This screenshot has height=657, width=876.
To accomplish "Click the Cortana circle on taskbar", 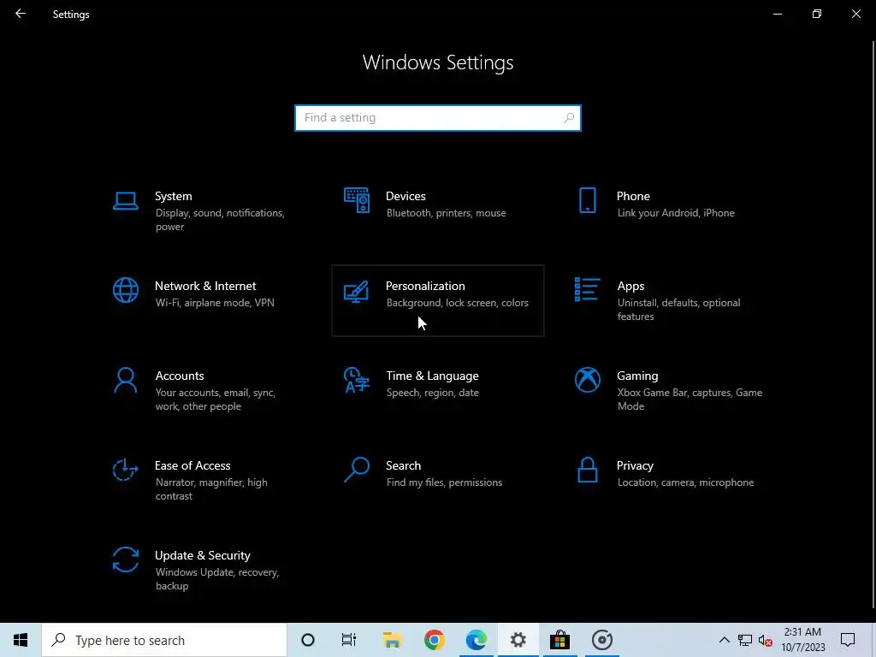I will [308, 640].
